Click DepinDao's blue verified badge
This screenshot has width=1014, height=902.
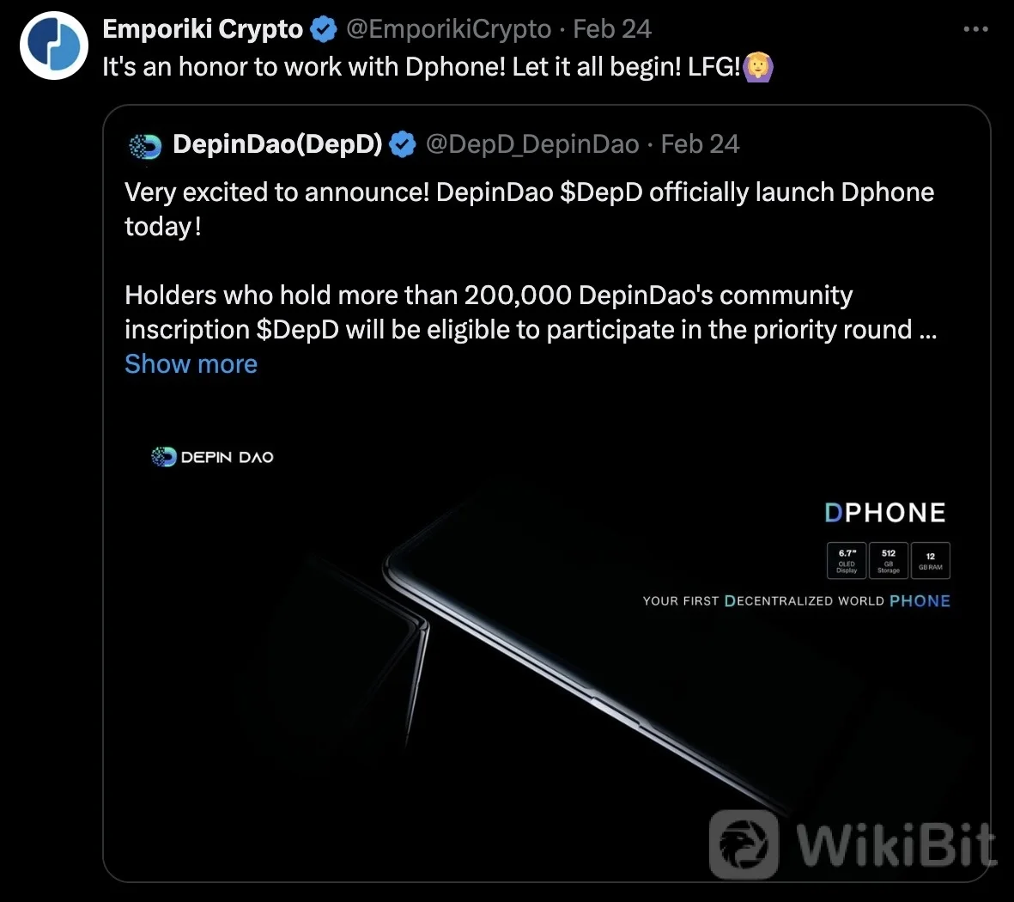403,144
